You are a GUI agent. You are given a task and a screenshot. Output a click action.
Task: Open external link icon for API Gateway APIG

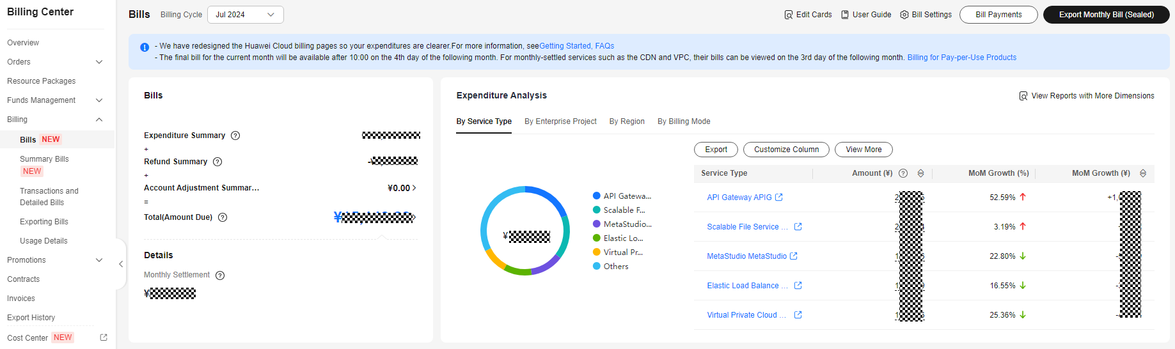[x=779, y=198]
